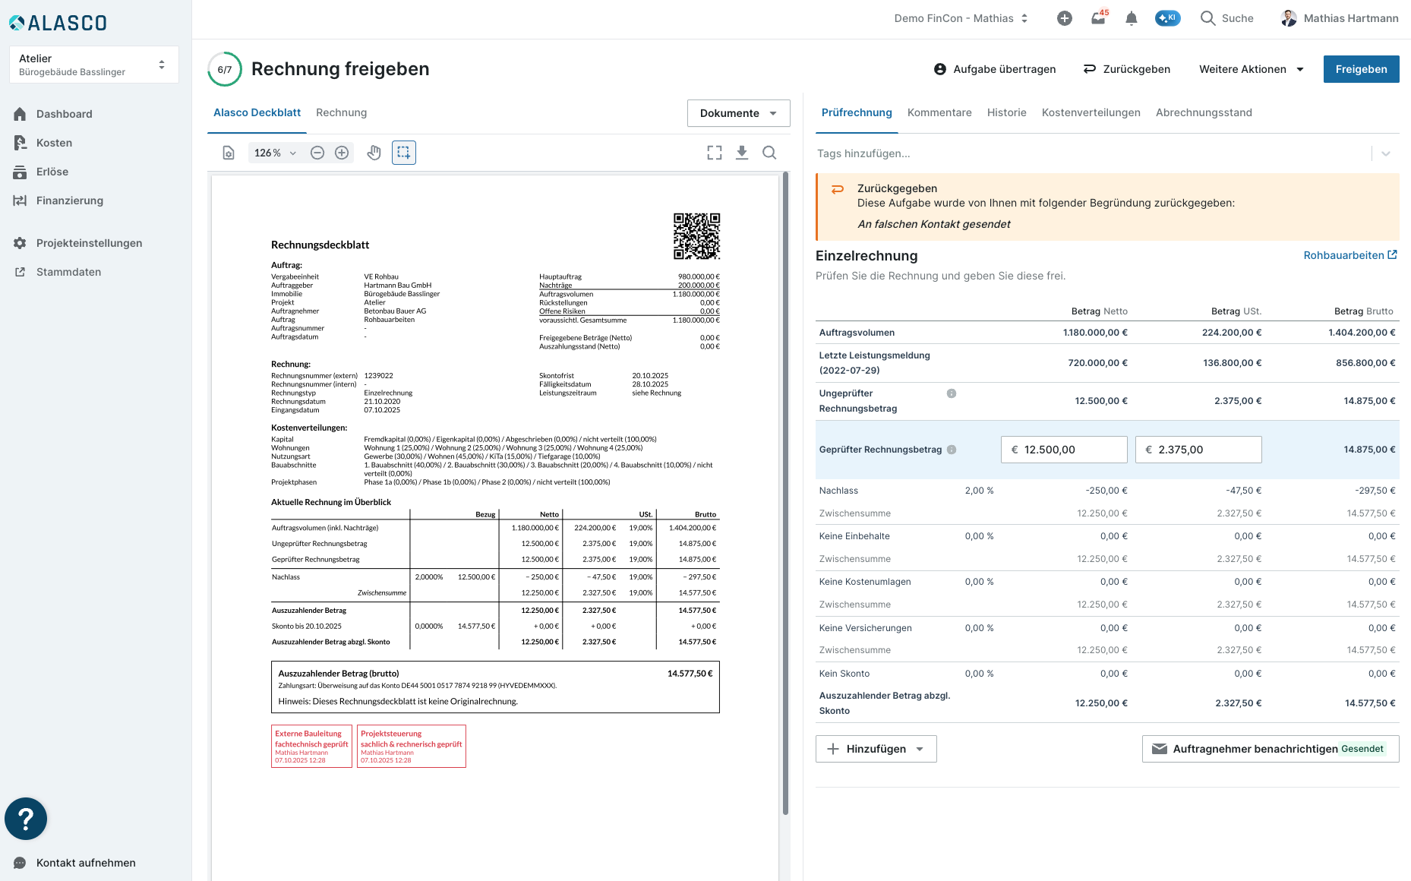Click the Externe Bauleitung stamp
Image resolution: width=1411 pixels, height=881 pixels.
(x=311, y=747)
